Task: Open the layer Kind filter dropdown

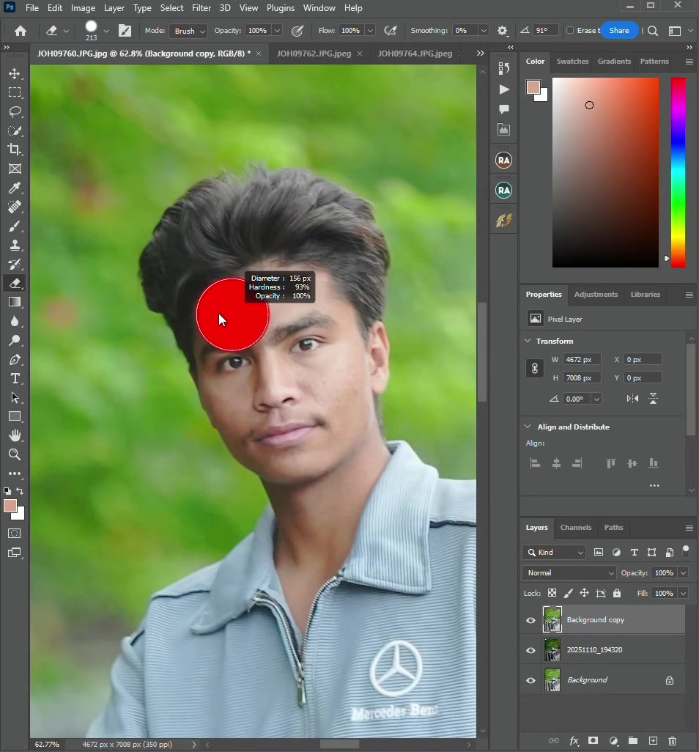Action: [554, 553]
